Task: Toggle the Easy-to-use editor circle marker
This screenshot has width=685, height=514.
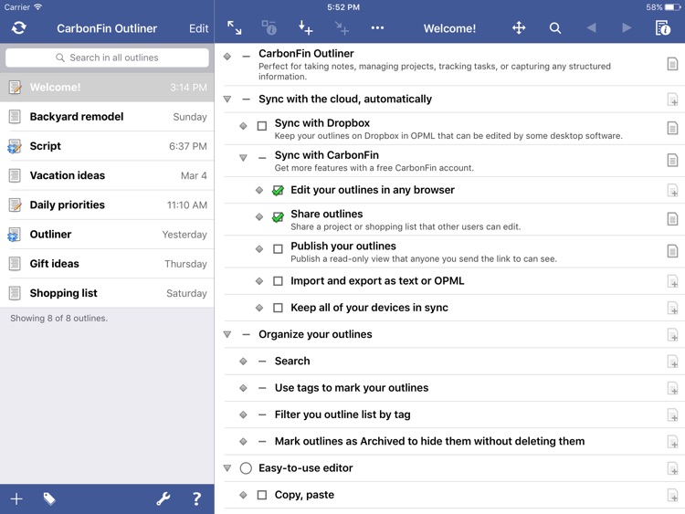Action: pos(246,468)
